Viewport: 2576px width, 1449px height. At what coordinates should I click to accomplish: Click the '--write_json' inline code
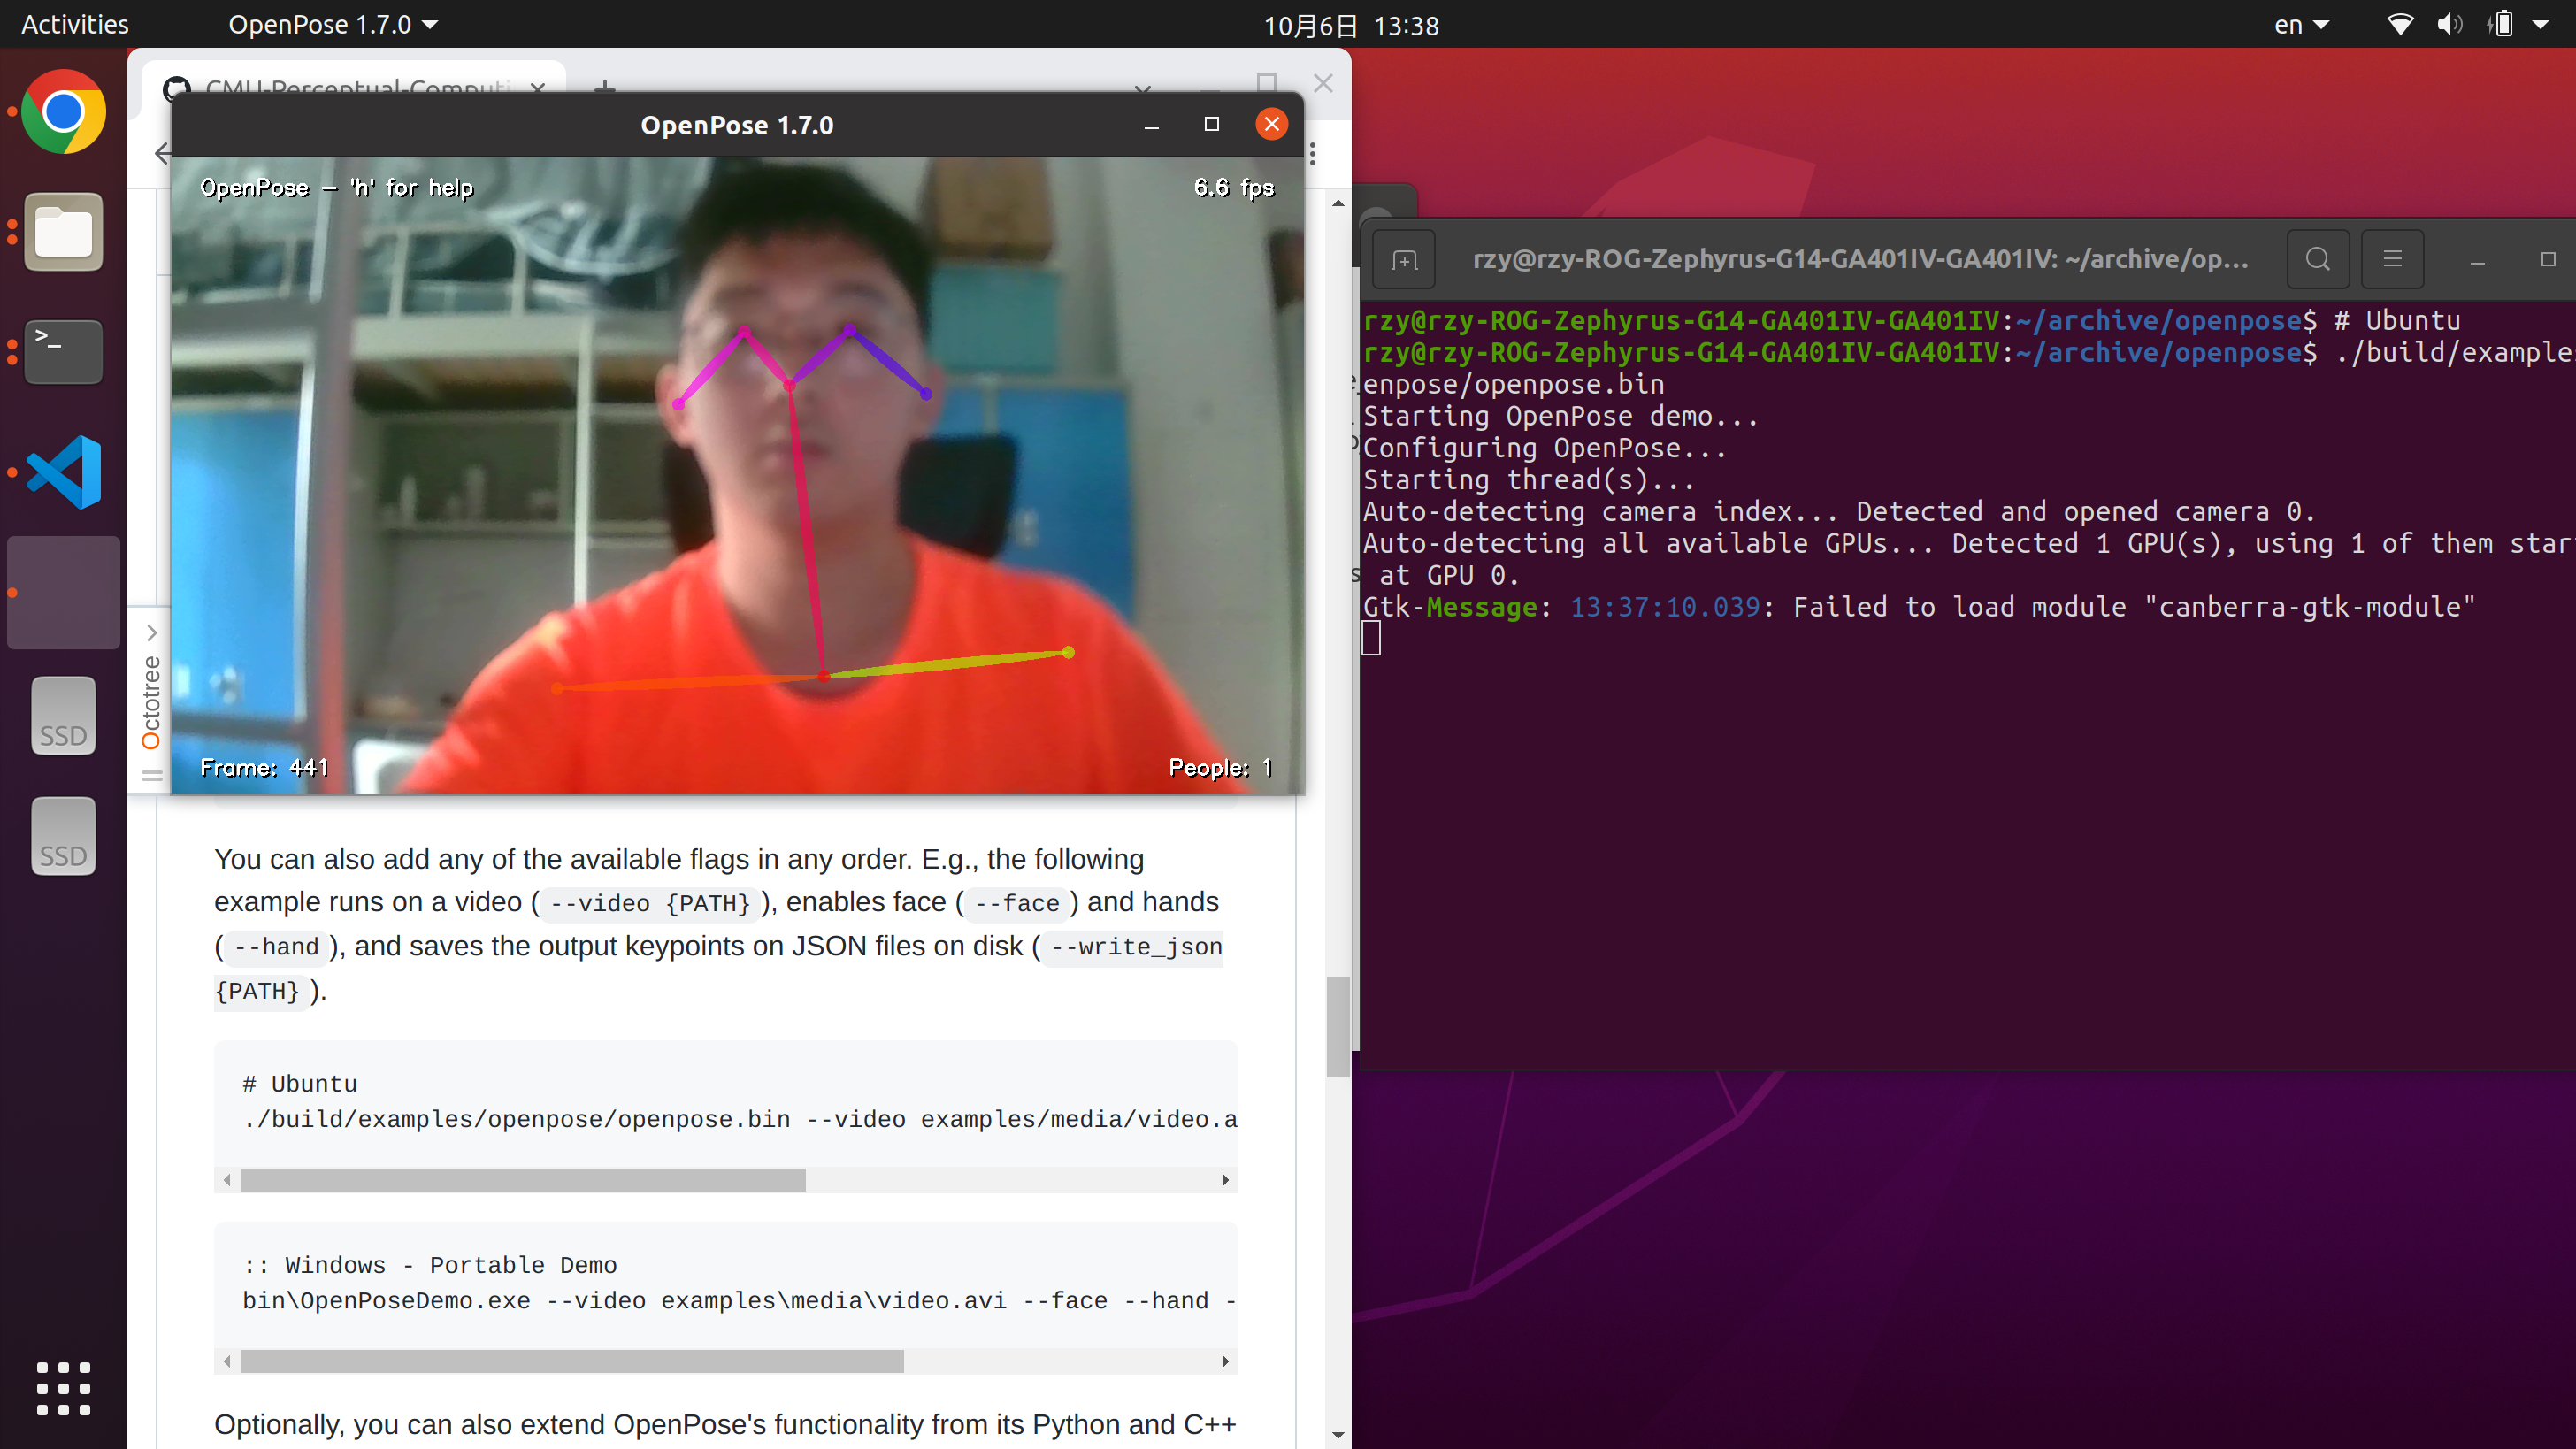(x=1137, y=946)
